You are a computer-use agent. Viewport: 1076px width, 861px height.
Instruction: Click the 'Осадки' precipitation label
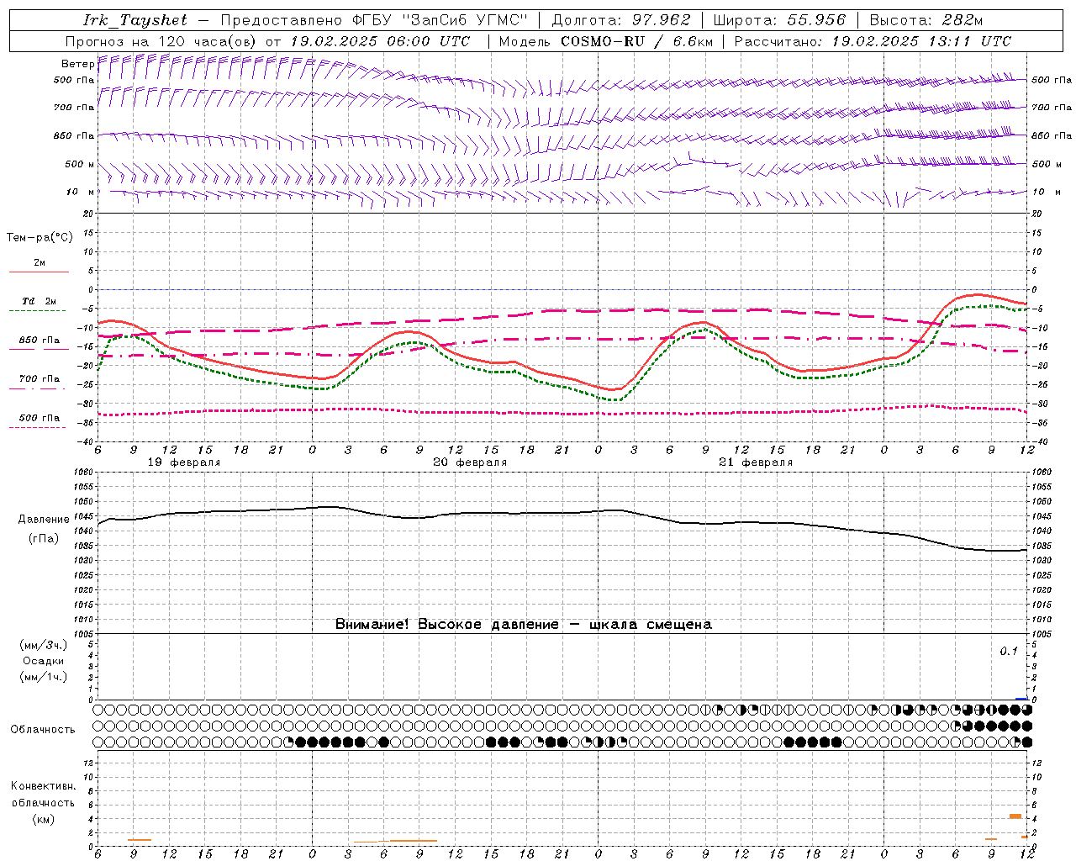(44, 661)
